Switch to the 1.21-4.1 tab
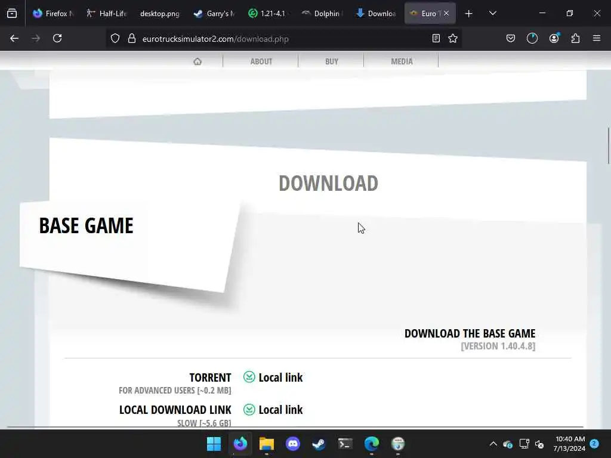Screen dimensions: 611x458 268,14
